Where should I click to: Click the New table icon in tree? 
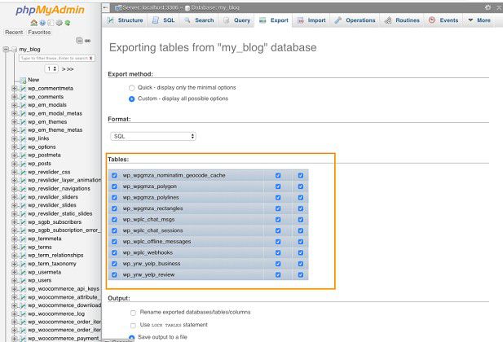tap(23, 80)
